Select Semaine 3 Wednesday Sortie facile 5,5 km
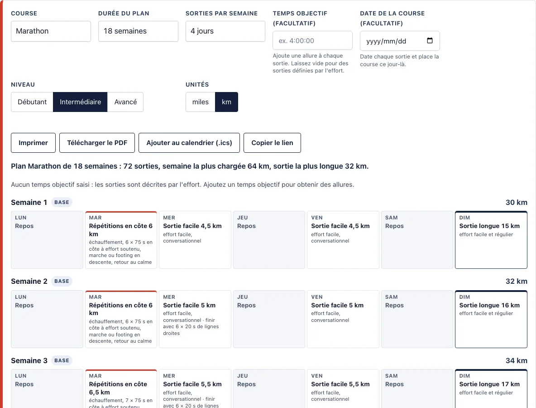This screenshot has width=536, height=408. point(195,389)
